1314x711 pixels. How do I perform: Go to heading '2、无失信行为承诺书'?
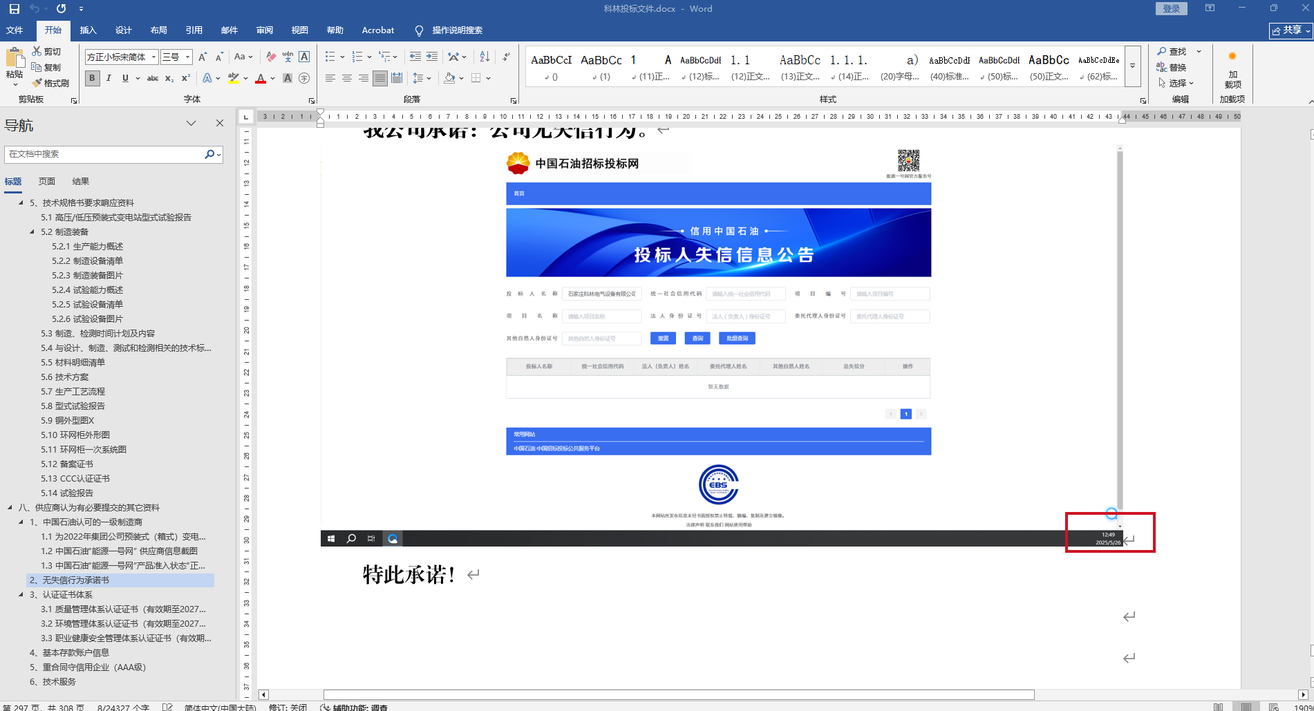tap(120, 580)
